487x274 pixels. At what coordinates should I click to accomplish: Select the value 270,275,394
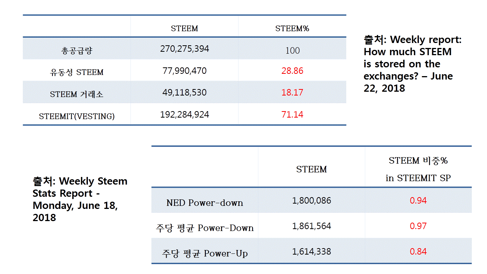click(x=185, y=49)
